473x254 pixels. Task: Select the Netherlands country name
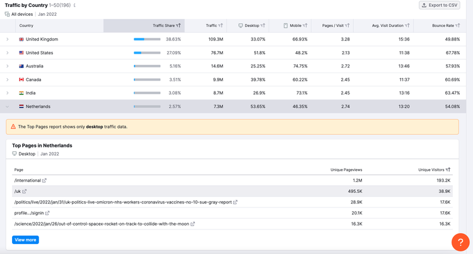38,107
